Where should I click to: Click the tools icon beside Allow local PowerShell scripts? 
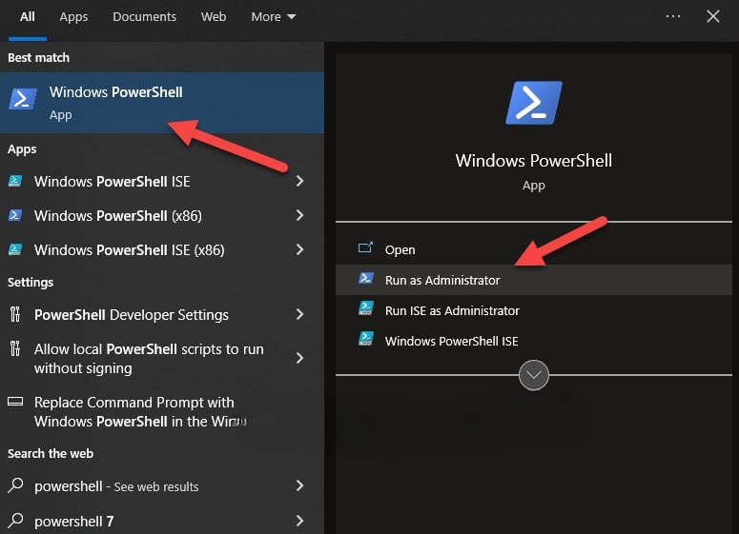15,348
